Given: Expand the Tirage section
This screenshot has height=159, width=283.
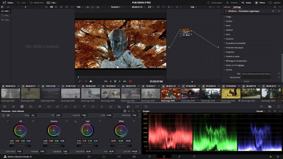Looking at the screenshot, I should (x=228, y=16).
